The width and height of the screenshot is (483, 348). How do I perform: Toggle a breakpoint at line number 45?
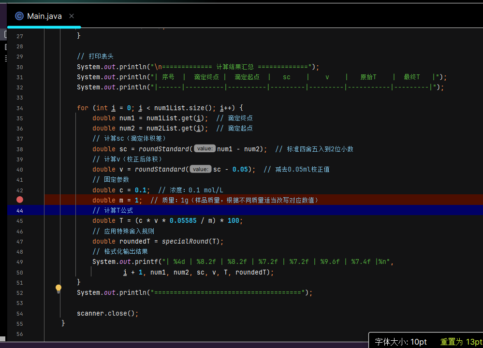tap(20, 221)
